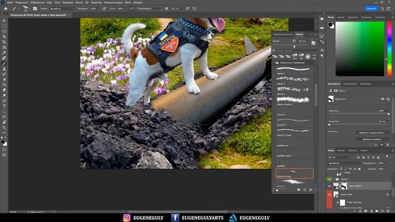Select the Zoom tool
Screen dimensions: 395x222
pos(4,128)
